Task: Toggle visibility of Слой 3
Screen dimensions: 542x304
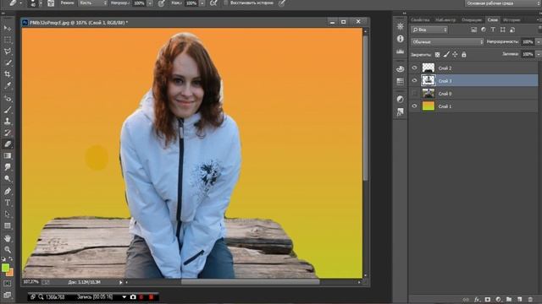Action: 414,81
